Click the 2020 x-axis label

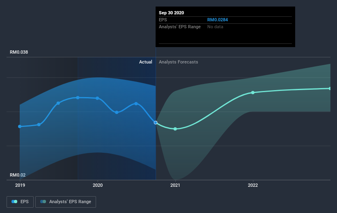point(98,185)
